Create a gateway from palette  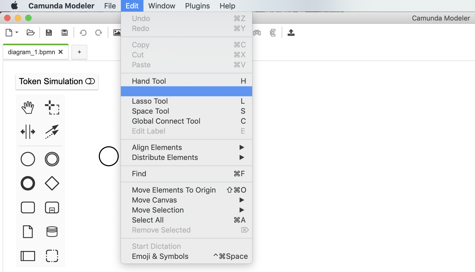point(52,183)
